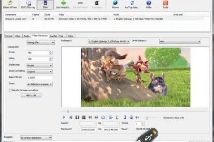Open the Zoom An Bildschirm anpassen dropdown
The width and height of the screenshot is (214, 142).
coord(40,84)
